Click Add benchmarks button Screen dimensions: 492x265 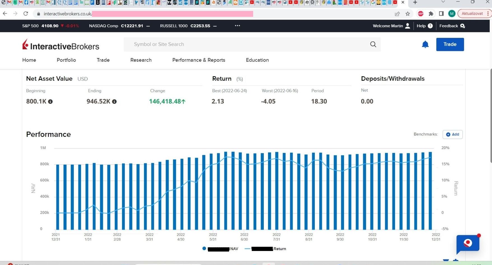click(x=452, y=134)
